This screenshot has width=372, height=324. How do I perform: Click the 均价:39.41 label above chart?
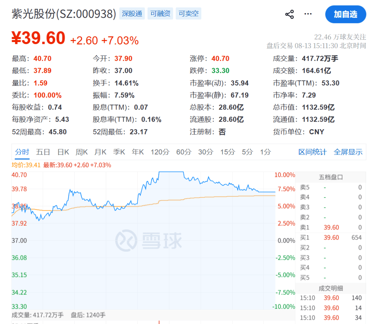click(x=26, y=165)
